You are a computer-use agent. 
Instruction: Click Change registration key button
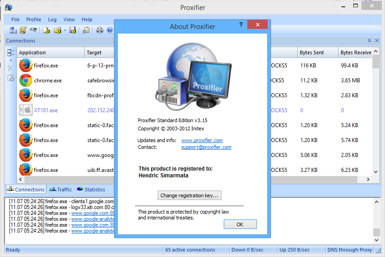click(189, 195)
